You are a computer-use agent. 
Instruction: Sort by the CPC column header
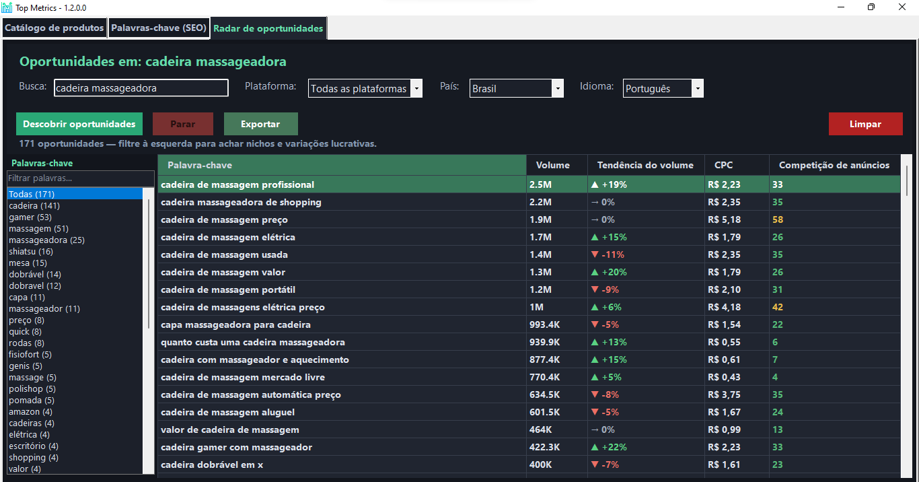737,165
